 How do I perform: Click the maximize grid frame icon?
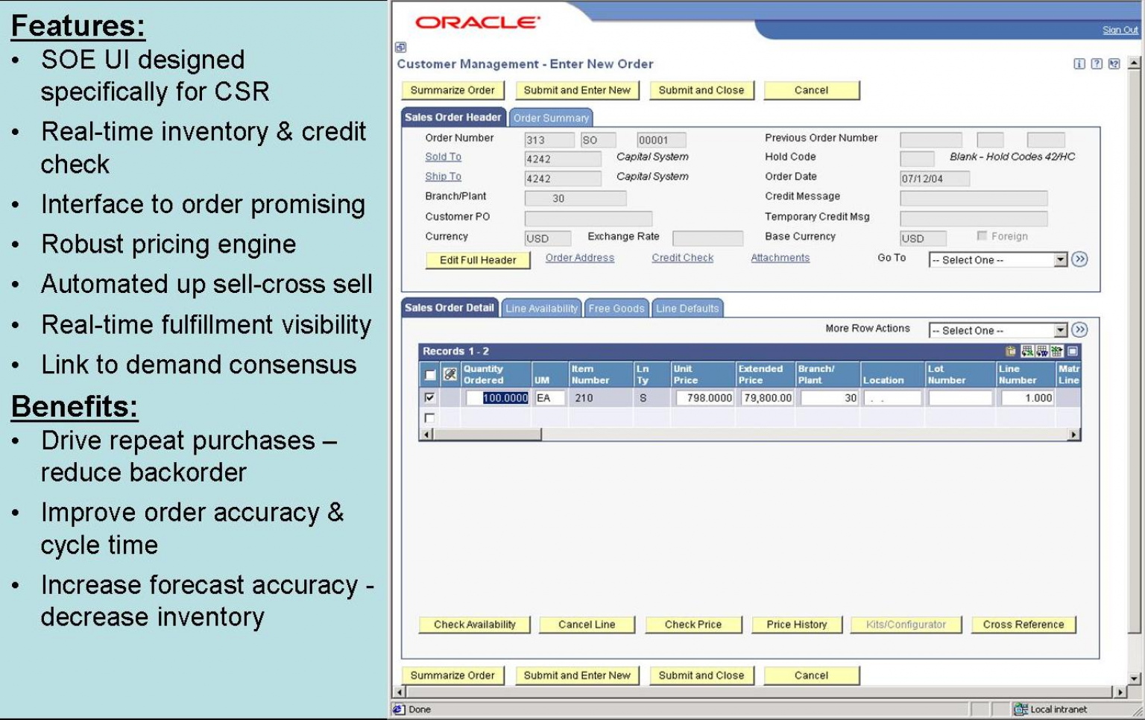(x=1072, y=351)
